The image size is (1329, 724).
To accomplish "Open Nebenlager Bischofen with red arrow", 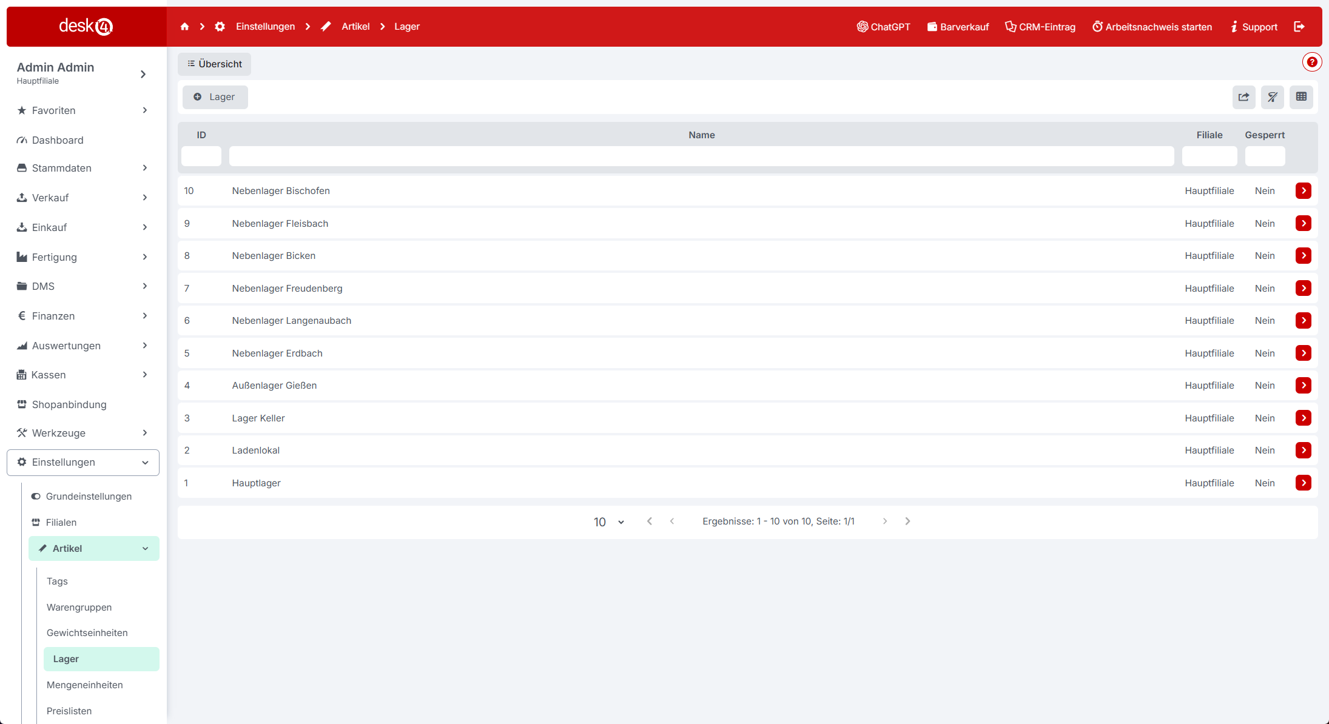I will 1303,191.
